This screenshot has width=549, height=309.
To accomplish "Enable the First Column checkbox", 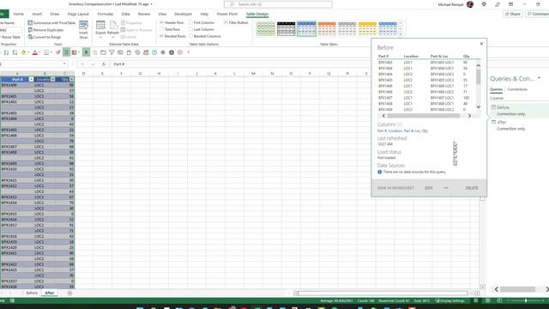I will coord(190,22).
